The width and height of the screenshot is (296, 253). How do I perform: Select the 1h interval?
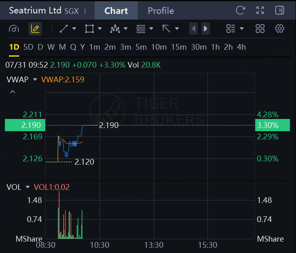click(x=215, y=47)
